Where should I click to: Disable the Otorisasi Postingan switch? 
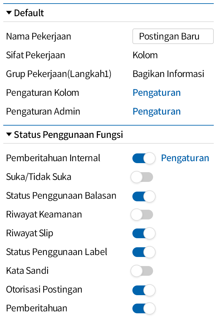click(x=144, y=290)
